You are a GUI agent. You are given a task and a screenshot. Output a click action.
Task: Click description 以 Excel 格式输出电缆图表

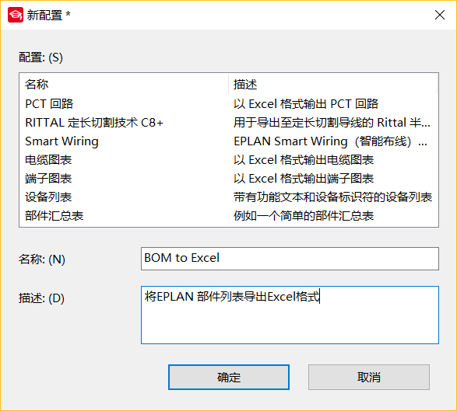(304, 160)
